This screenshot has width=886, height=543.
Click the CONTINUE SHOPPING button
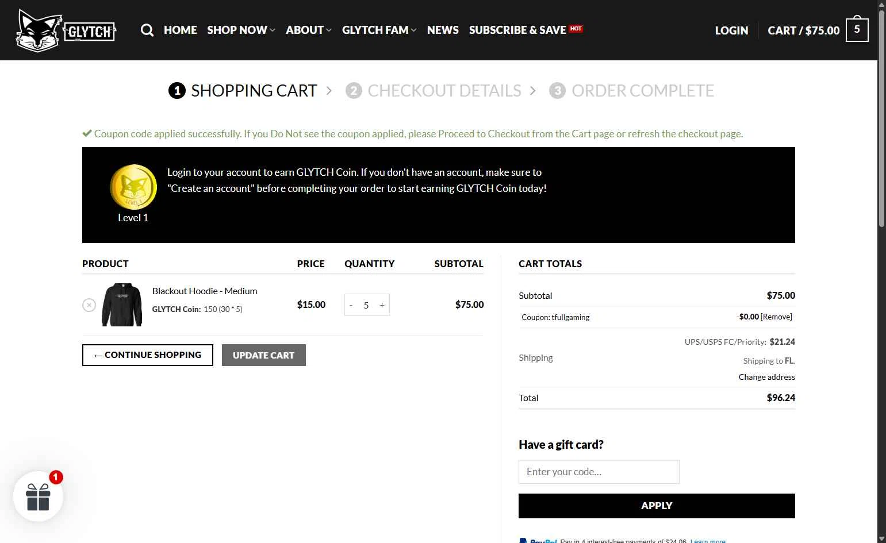pos(148,355)
